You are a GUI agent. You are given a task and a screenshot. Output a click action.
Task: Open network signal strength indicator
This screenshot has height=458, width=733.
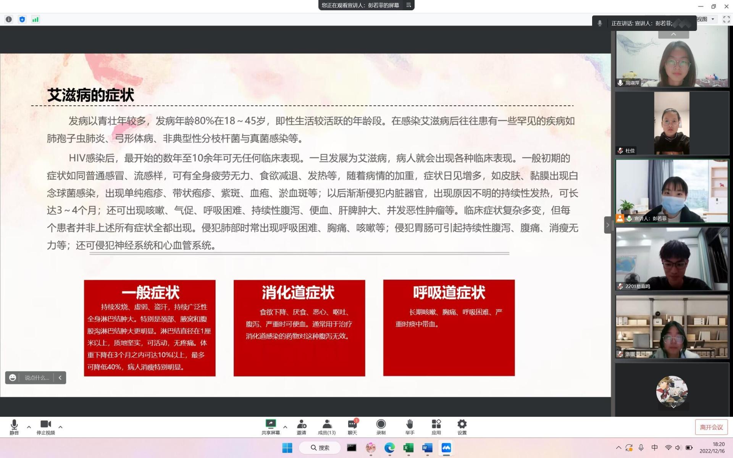click(36, 19)
